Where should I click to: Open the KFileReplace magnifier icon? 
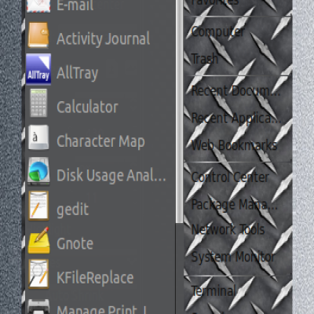[38, 274]
